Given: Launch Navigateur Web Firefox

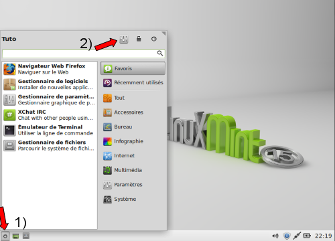Looking at the screenshot, I should [x=50, y=69].
